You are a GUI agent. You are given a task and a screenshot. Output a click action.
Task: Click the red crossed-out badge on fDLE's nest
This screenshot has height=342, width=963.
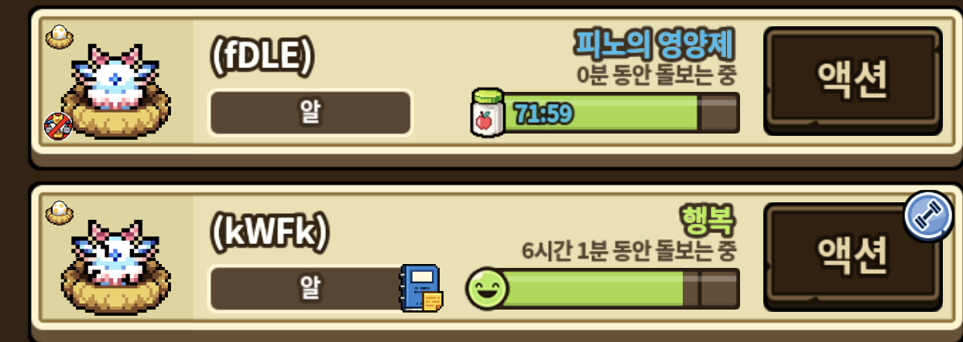coord(58,124)
